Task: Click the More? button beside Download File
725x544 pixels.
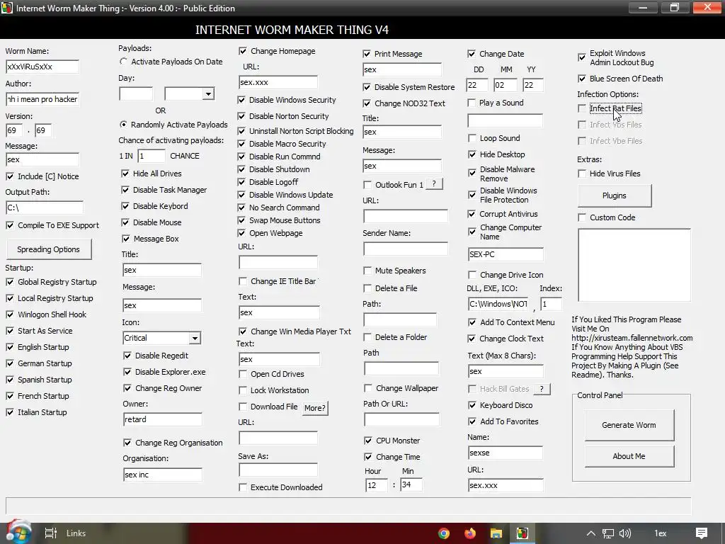Action: tap(315, 408)
